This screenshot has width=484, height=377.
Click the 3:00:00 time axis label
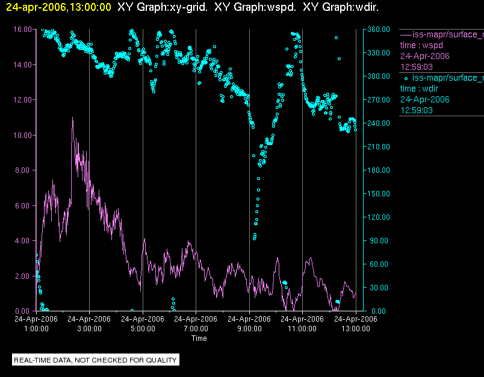[89, 329]
